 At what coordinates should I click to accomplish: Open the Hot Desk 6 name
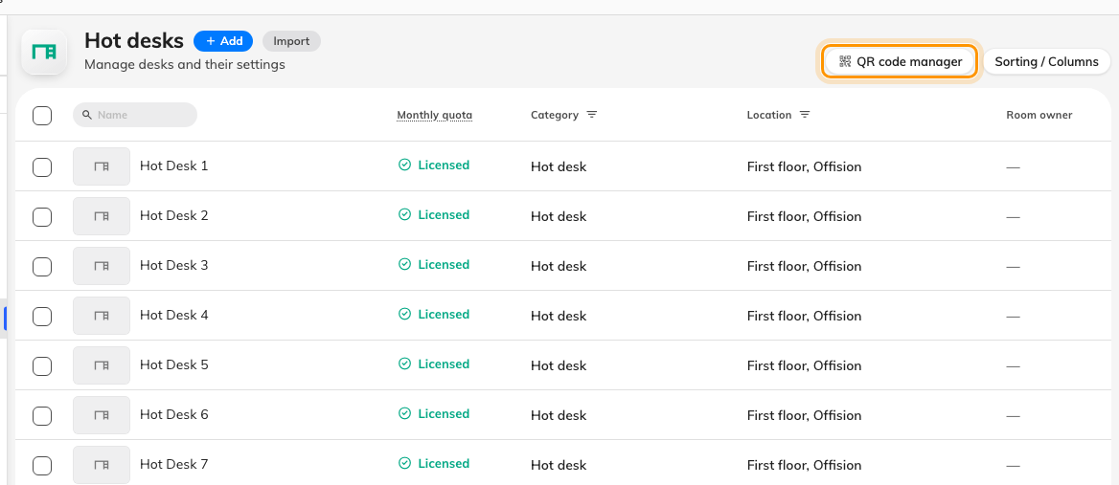(174, 414)
